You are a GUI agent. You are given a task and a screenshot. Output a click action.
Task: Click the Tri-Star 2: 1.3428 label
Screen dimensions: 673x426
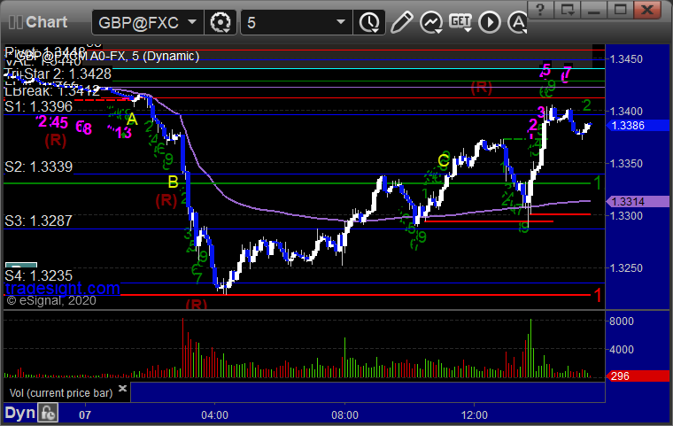(58, 74)
